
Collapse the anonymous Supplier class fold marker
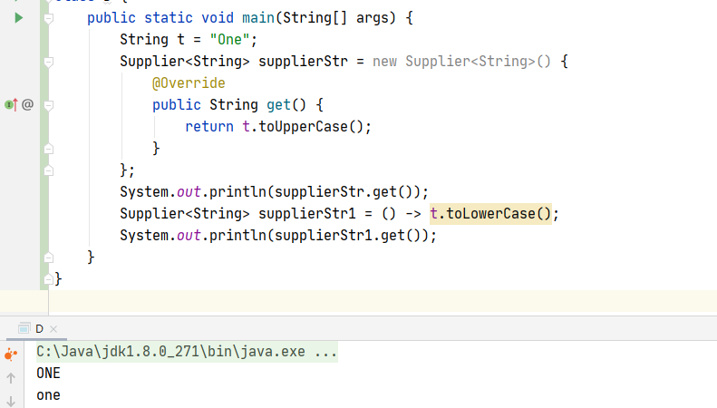pos(48,62)
